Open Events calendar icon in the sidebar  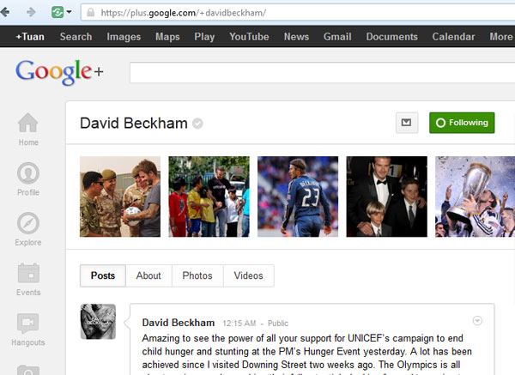(28, 273)
